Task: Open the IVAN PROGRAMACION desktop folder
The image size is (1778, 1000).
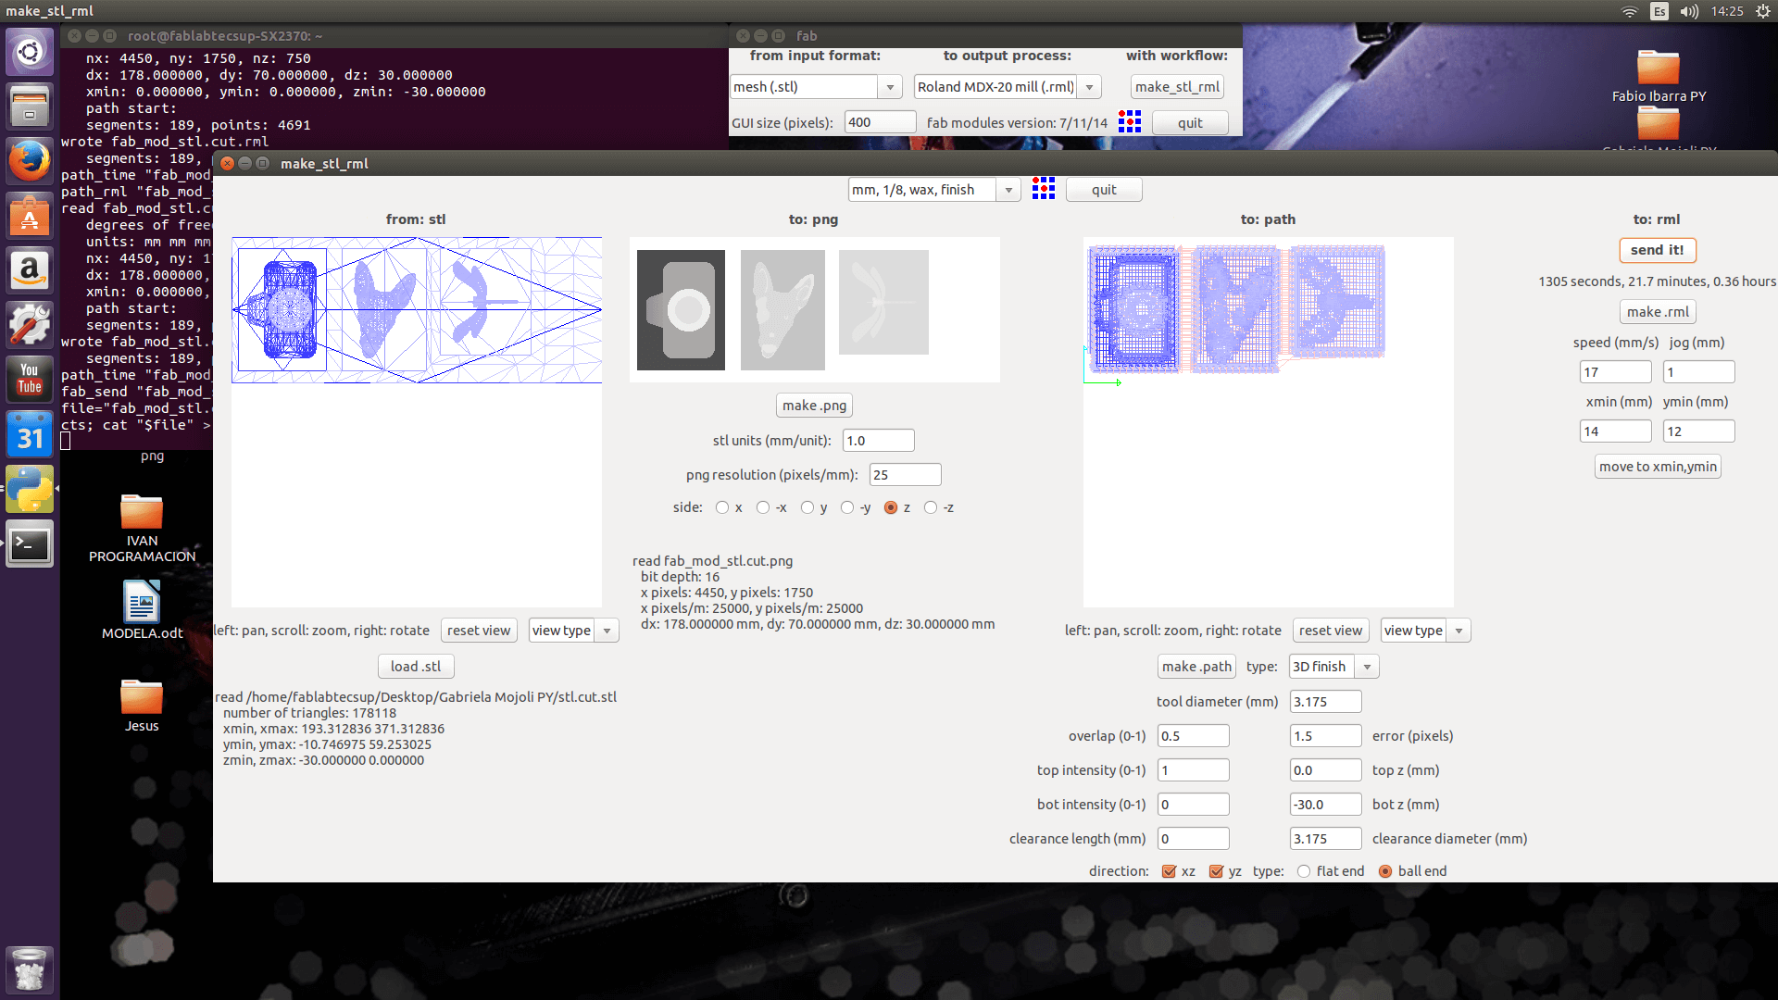Action: pos(142,528)
